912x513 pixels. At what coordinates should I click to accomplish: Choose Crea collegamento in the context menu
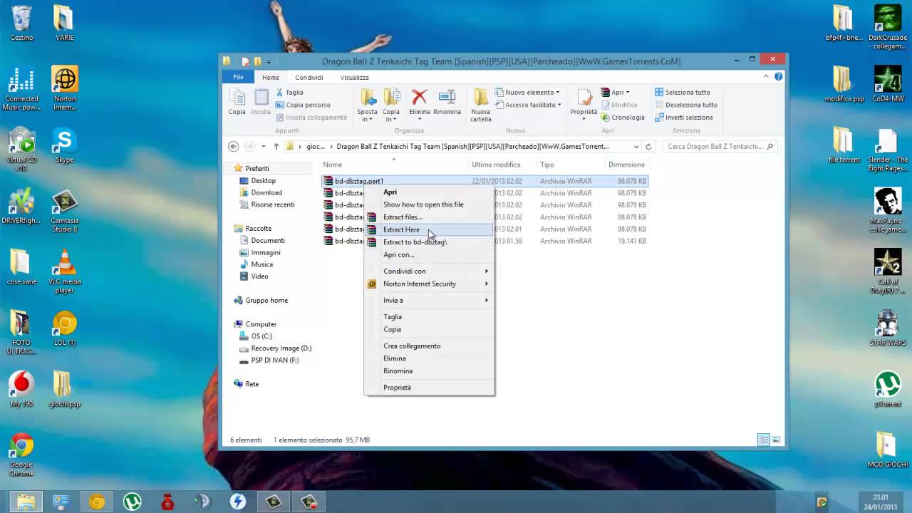tap(429, 346)
